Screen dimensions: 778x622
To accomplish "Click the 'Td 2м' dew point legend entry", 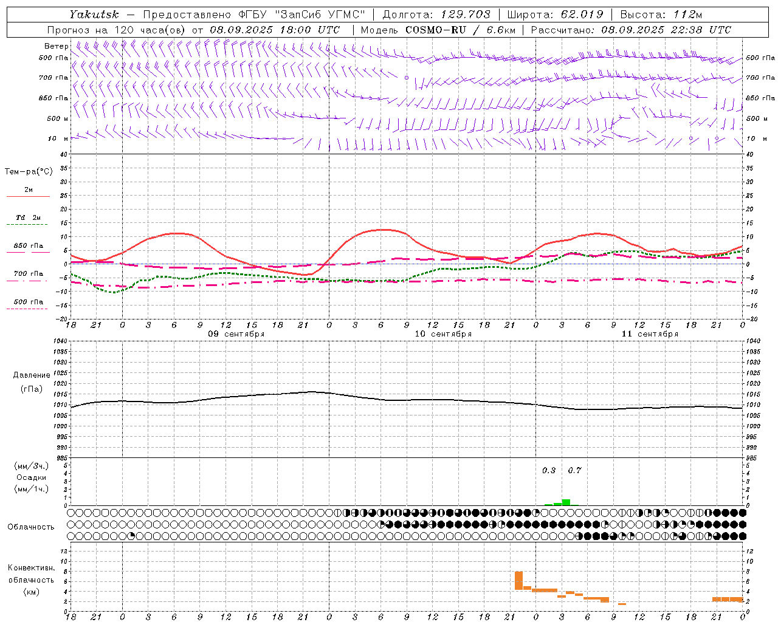I will (29, 217).
